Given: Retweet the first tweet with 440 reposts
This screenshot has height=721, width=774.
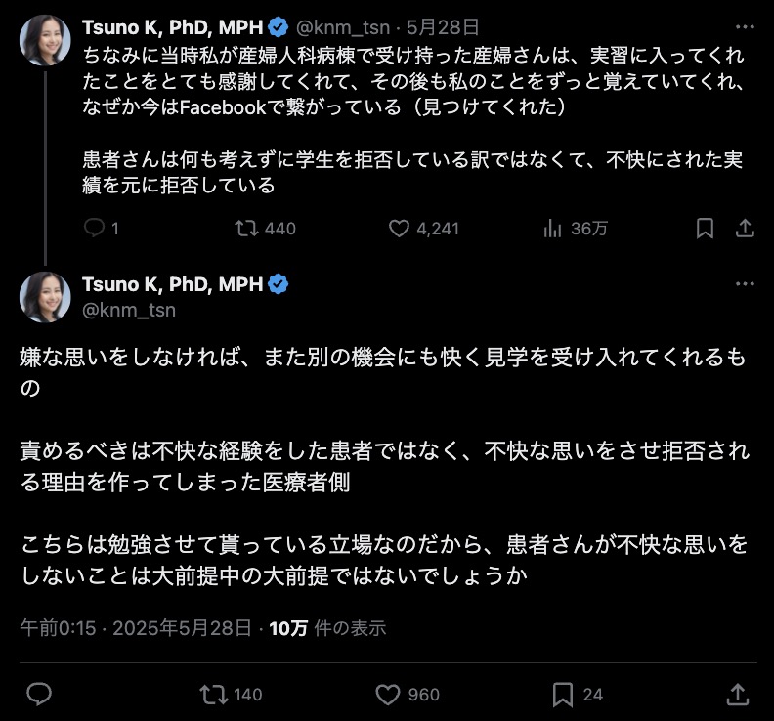Looking at the screenshot, I should coord(246,228).
